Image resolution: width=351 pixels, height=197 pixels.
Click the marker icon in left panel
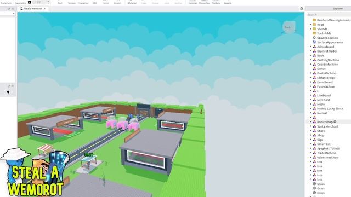(x=8, y=92)
